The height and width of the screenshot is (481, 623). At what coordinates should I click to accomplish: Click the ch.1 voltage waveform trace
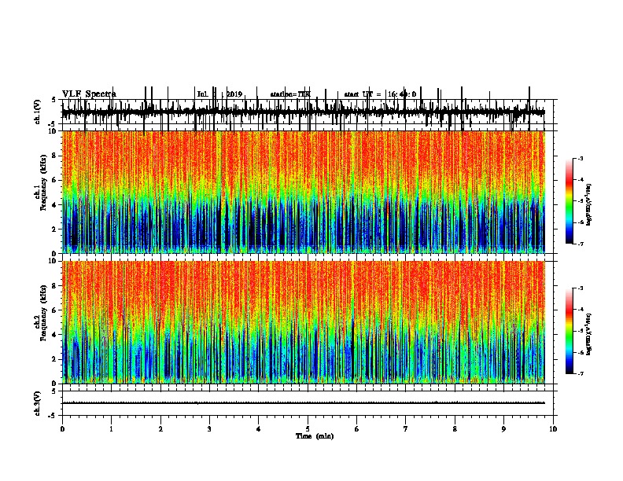[x=304, y=112]
